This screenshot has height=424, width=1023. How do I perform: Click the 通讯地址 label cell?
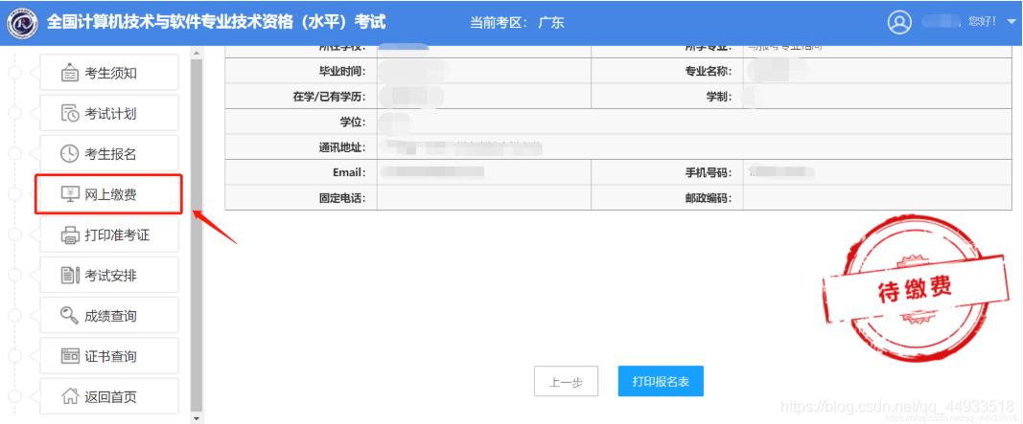point(301,147)
